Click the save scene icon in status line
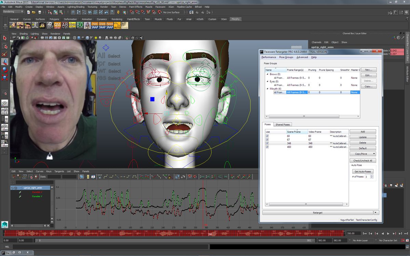410x256 pixels. point(40,12)
